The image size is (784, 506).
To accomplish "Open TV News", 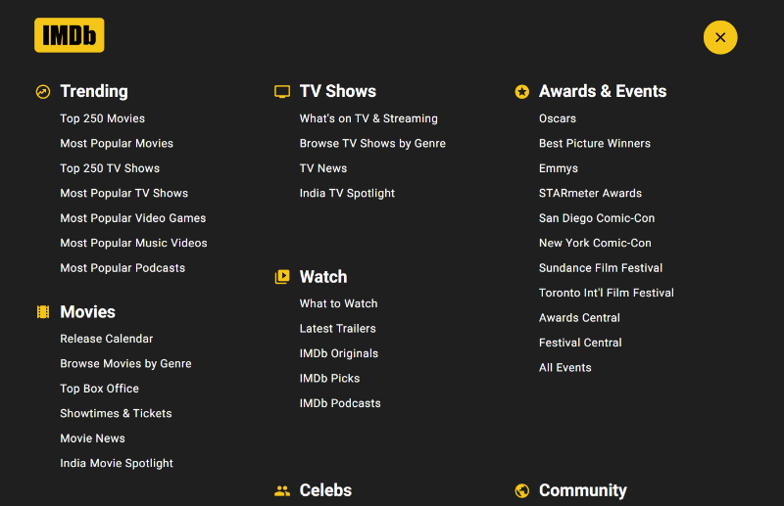I will tap(323, 168).
